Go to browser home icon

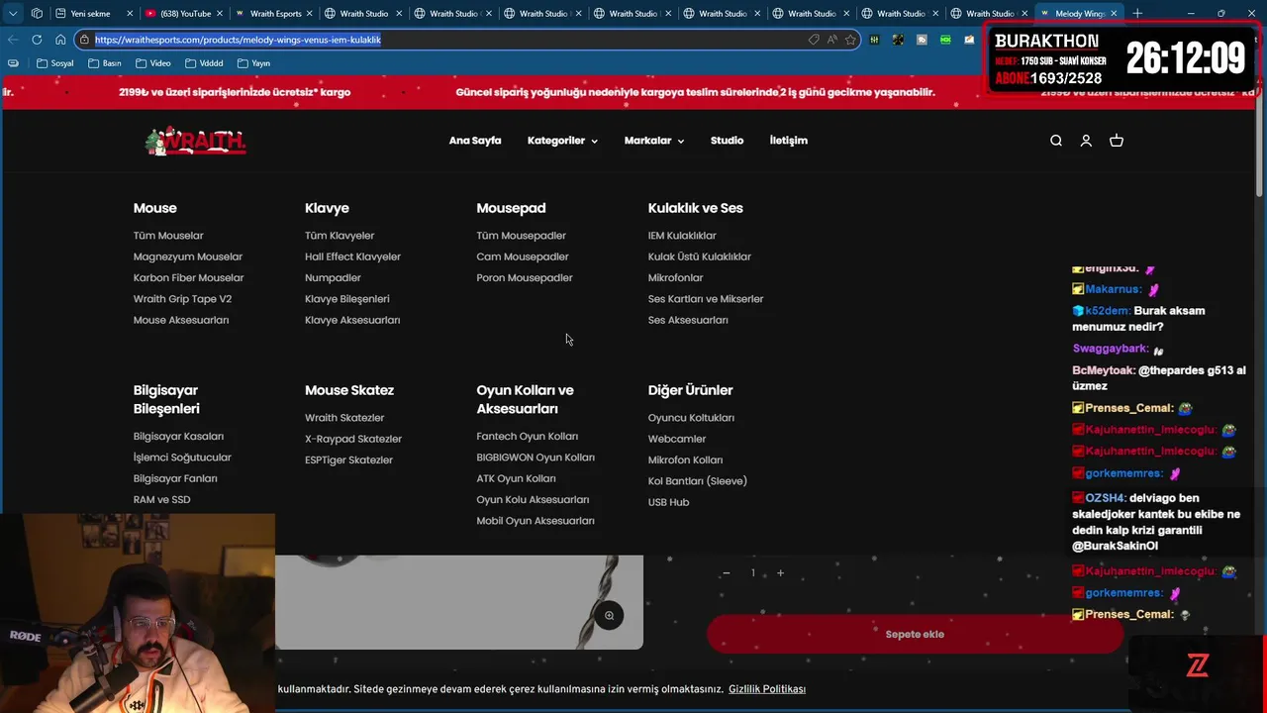coord(60,40)
